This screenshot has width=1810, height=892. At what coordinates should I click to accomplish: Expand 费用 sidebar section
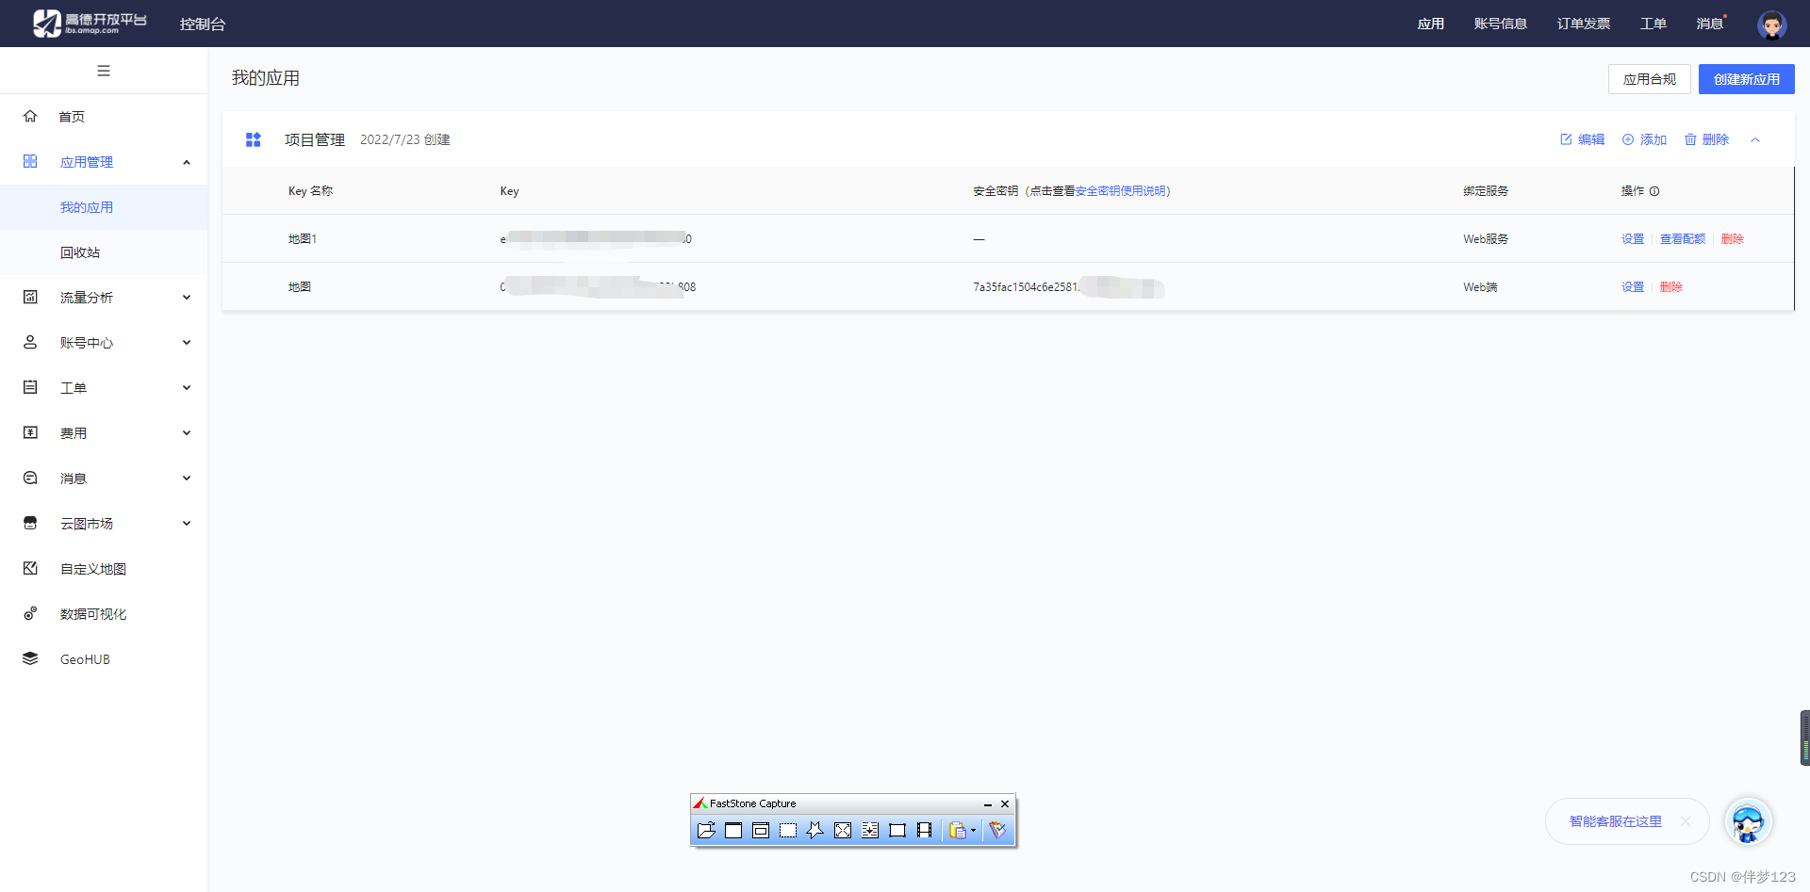coord(187,433)
